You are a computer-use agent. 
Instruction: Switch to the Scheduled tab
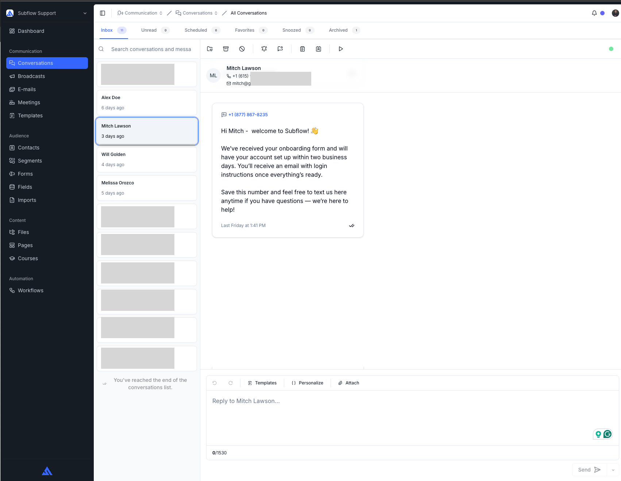202,30
